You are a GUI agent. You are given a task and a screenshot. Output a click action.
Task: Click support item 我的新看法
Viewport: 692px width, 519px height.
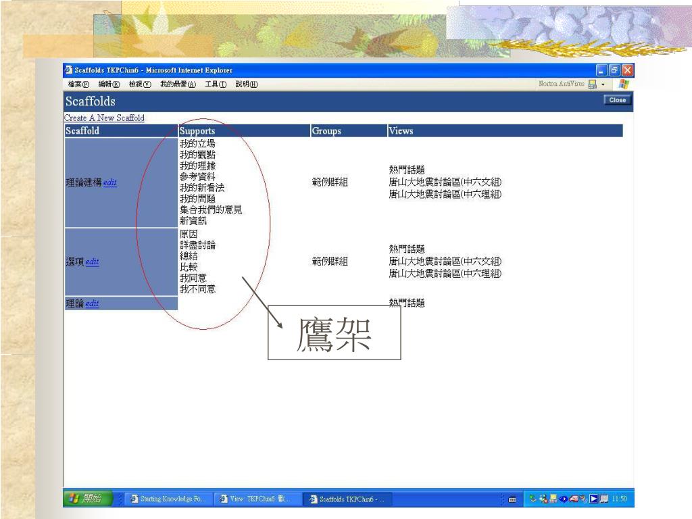(x=202, y=188)
